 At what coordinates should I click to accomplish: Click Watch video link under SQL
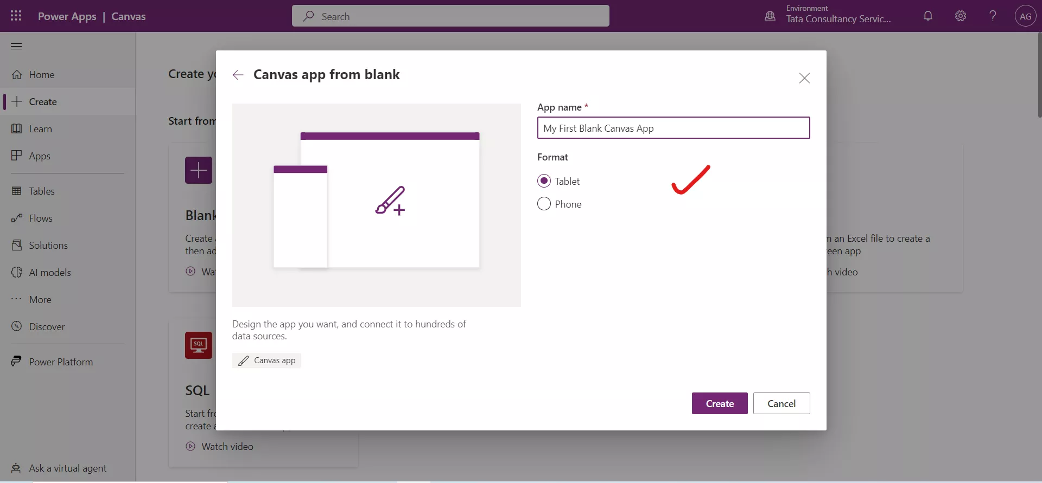click(x=227, y=446)
